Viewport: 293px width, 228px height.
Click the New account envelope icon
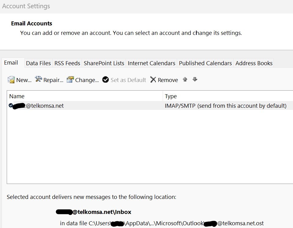click(x=11, y=80)
